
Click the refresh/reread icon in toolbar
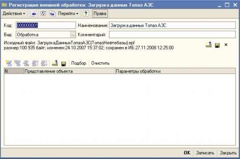(x=43, y=14)
